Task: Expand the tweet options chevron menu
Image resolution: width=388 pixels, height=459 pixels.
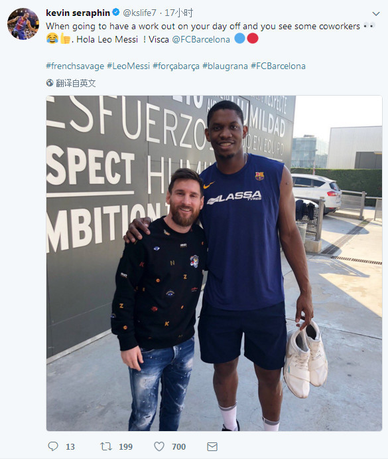Action: pos(376,13)
